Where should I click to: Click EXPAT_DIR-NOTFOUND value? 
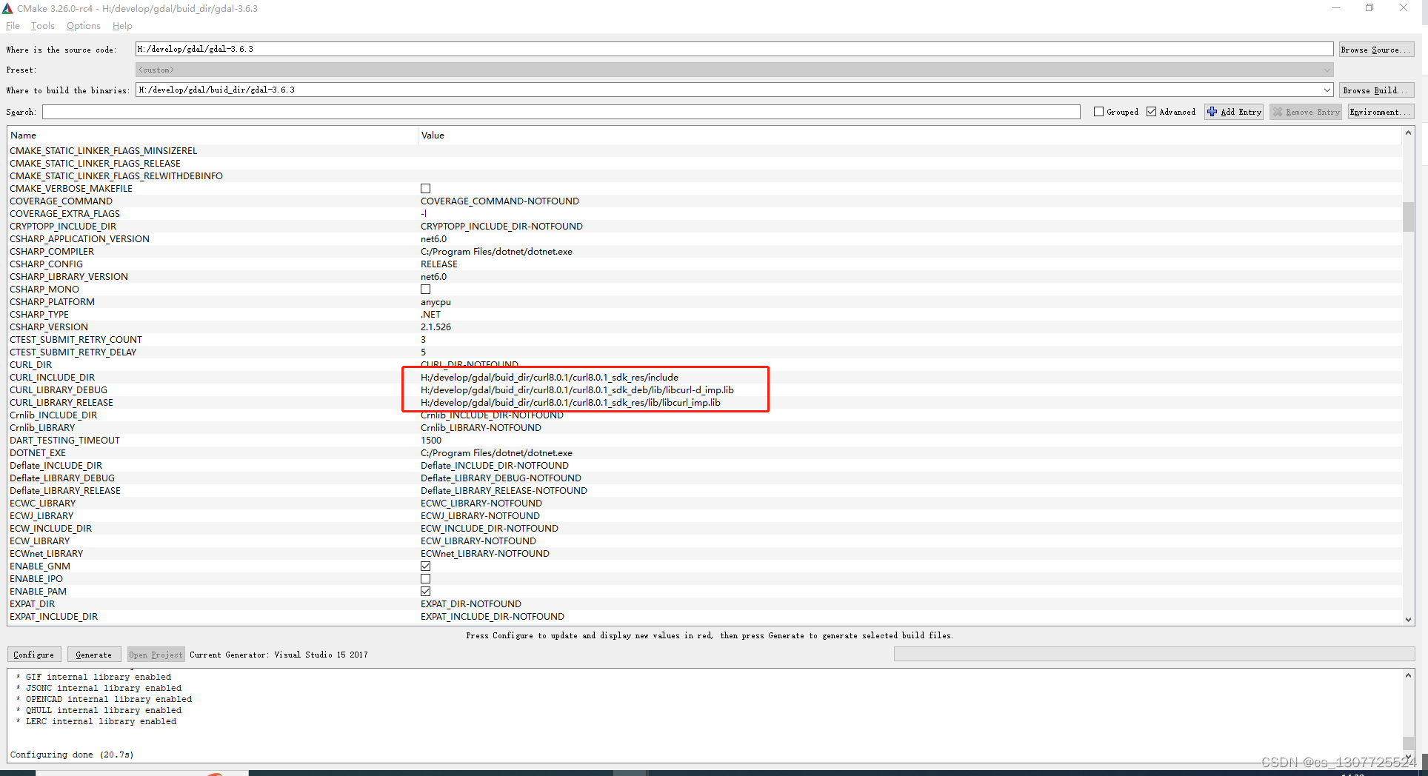pyautogui.click(x=471, y=604)
